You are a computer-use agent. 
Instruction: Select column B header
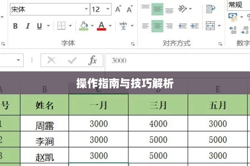[x=45, y=89]
